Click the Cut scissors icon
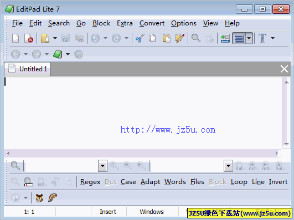The image size is (294, 220). (140, 38)
